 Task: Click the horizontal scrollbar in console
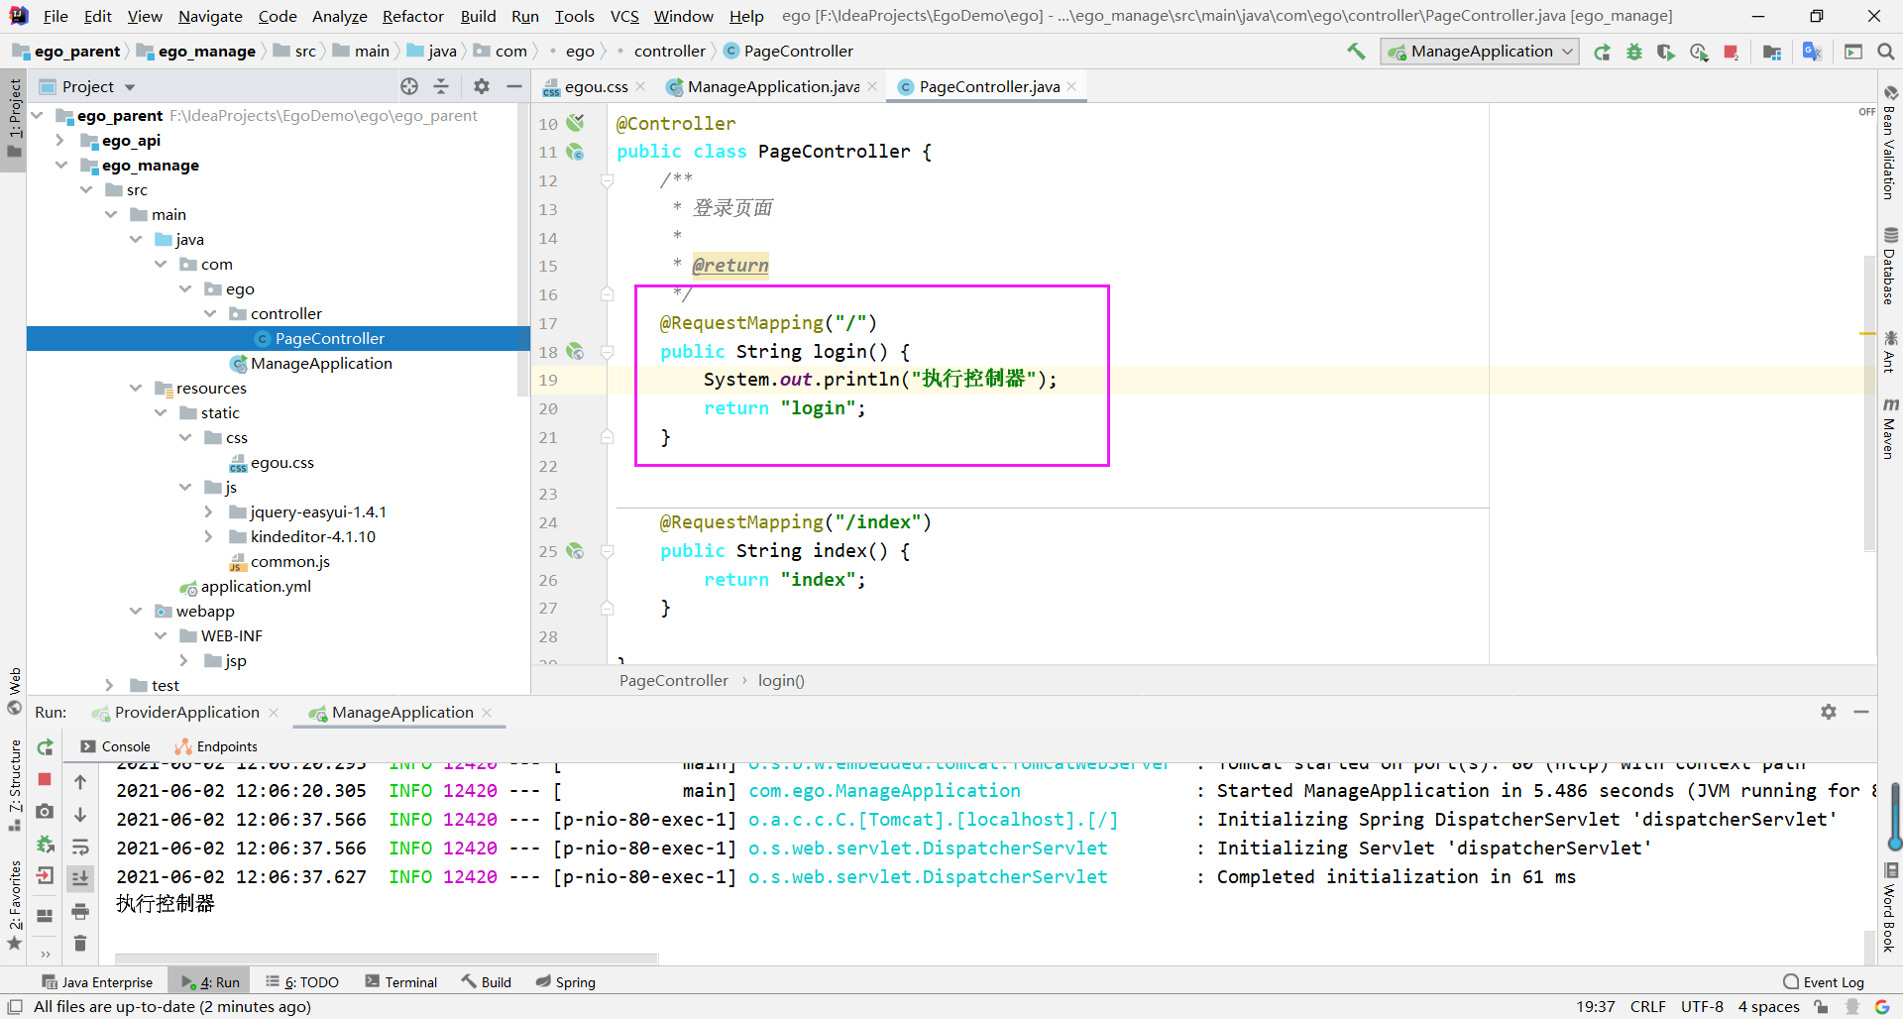click(387, 959)
